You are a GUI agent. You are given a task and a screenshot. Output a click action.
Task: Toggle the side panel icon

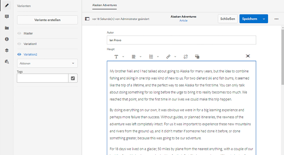coord(87,19)
